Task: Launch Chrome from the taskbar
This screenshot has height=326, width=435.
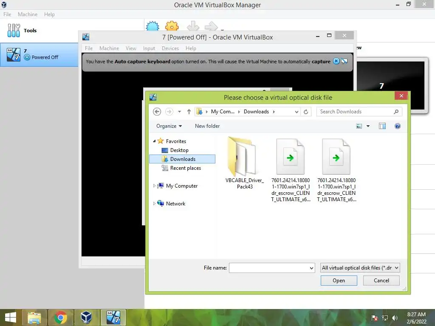Action: tap(60, 318)
